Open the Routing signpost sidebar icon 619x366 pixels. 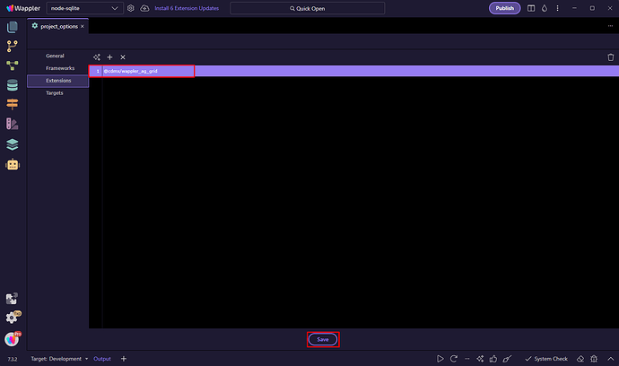click(x=13, y=104)
